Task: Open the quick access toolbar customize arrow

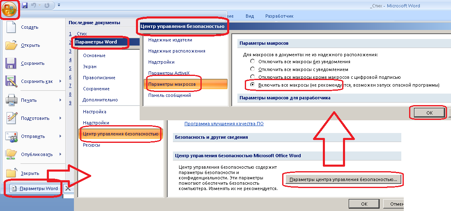Action: [x=59, y=5]
